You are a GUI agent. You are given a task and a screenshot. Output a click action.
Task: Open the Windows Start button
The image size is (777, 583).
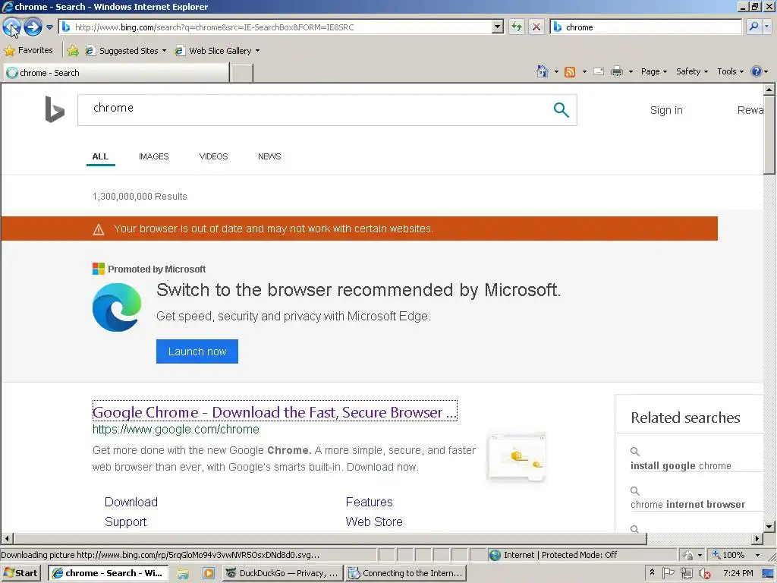pyautogui.click(x=20, y=573)
